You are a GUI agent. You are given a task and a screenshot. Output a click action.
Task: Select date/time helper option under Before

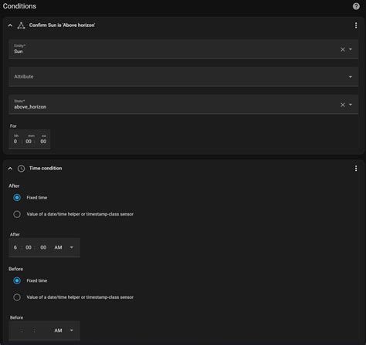pos(17,297)
